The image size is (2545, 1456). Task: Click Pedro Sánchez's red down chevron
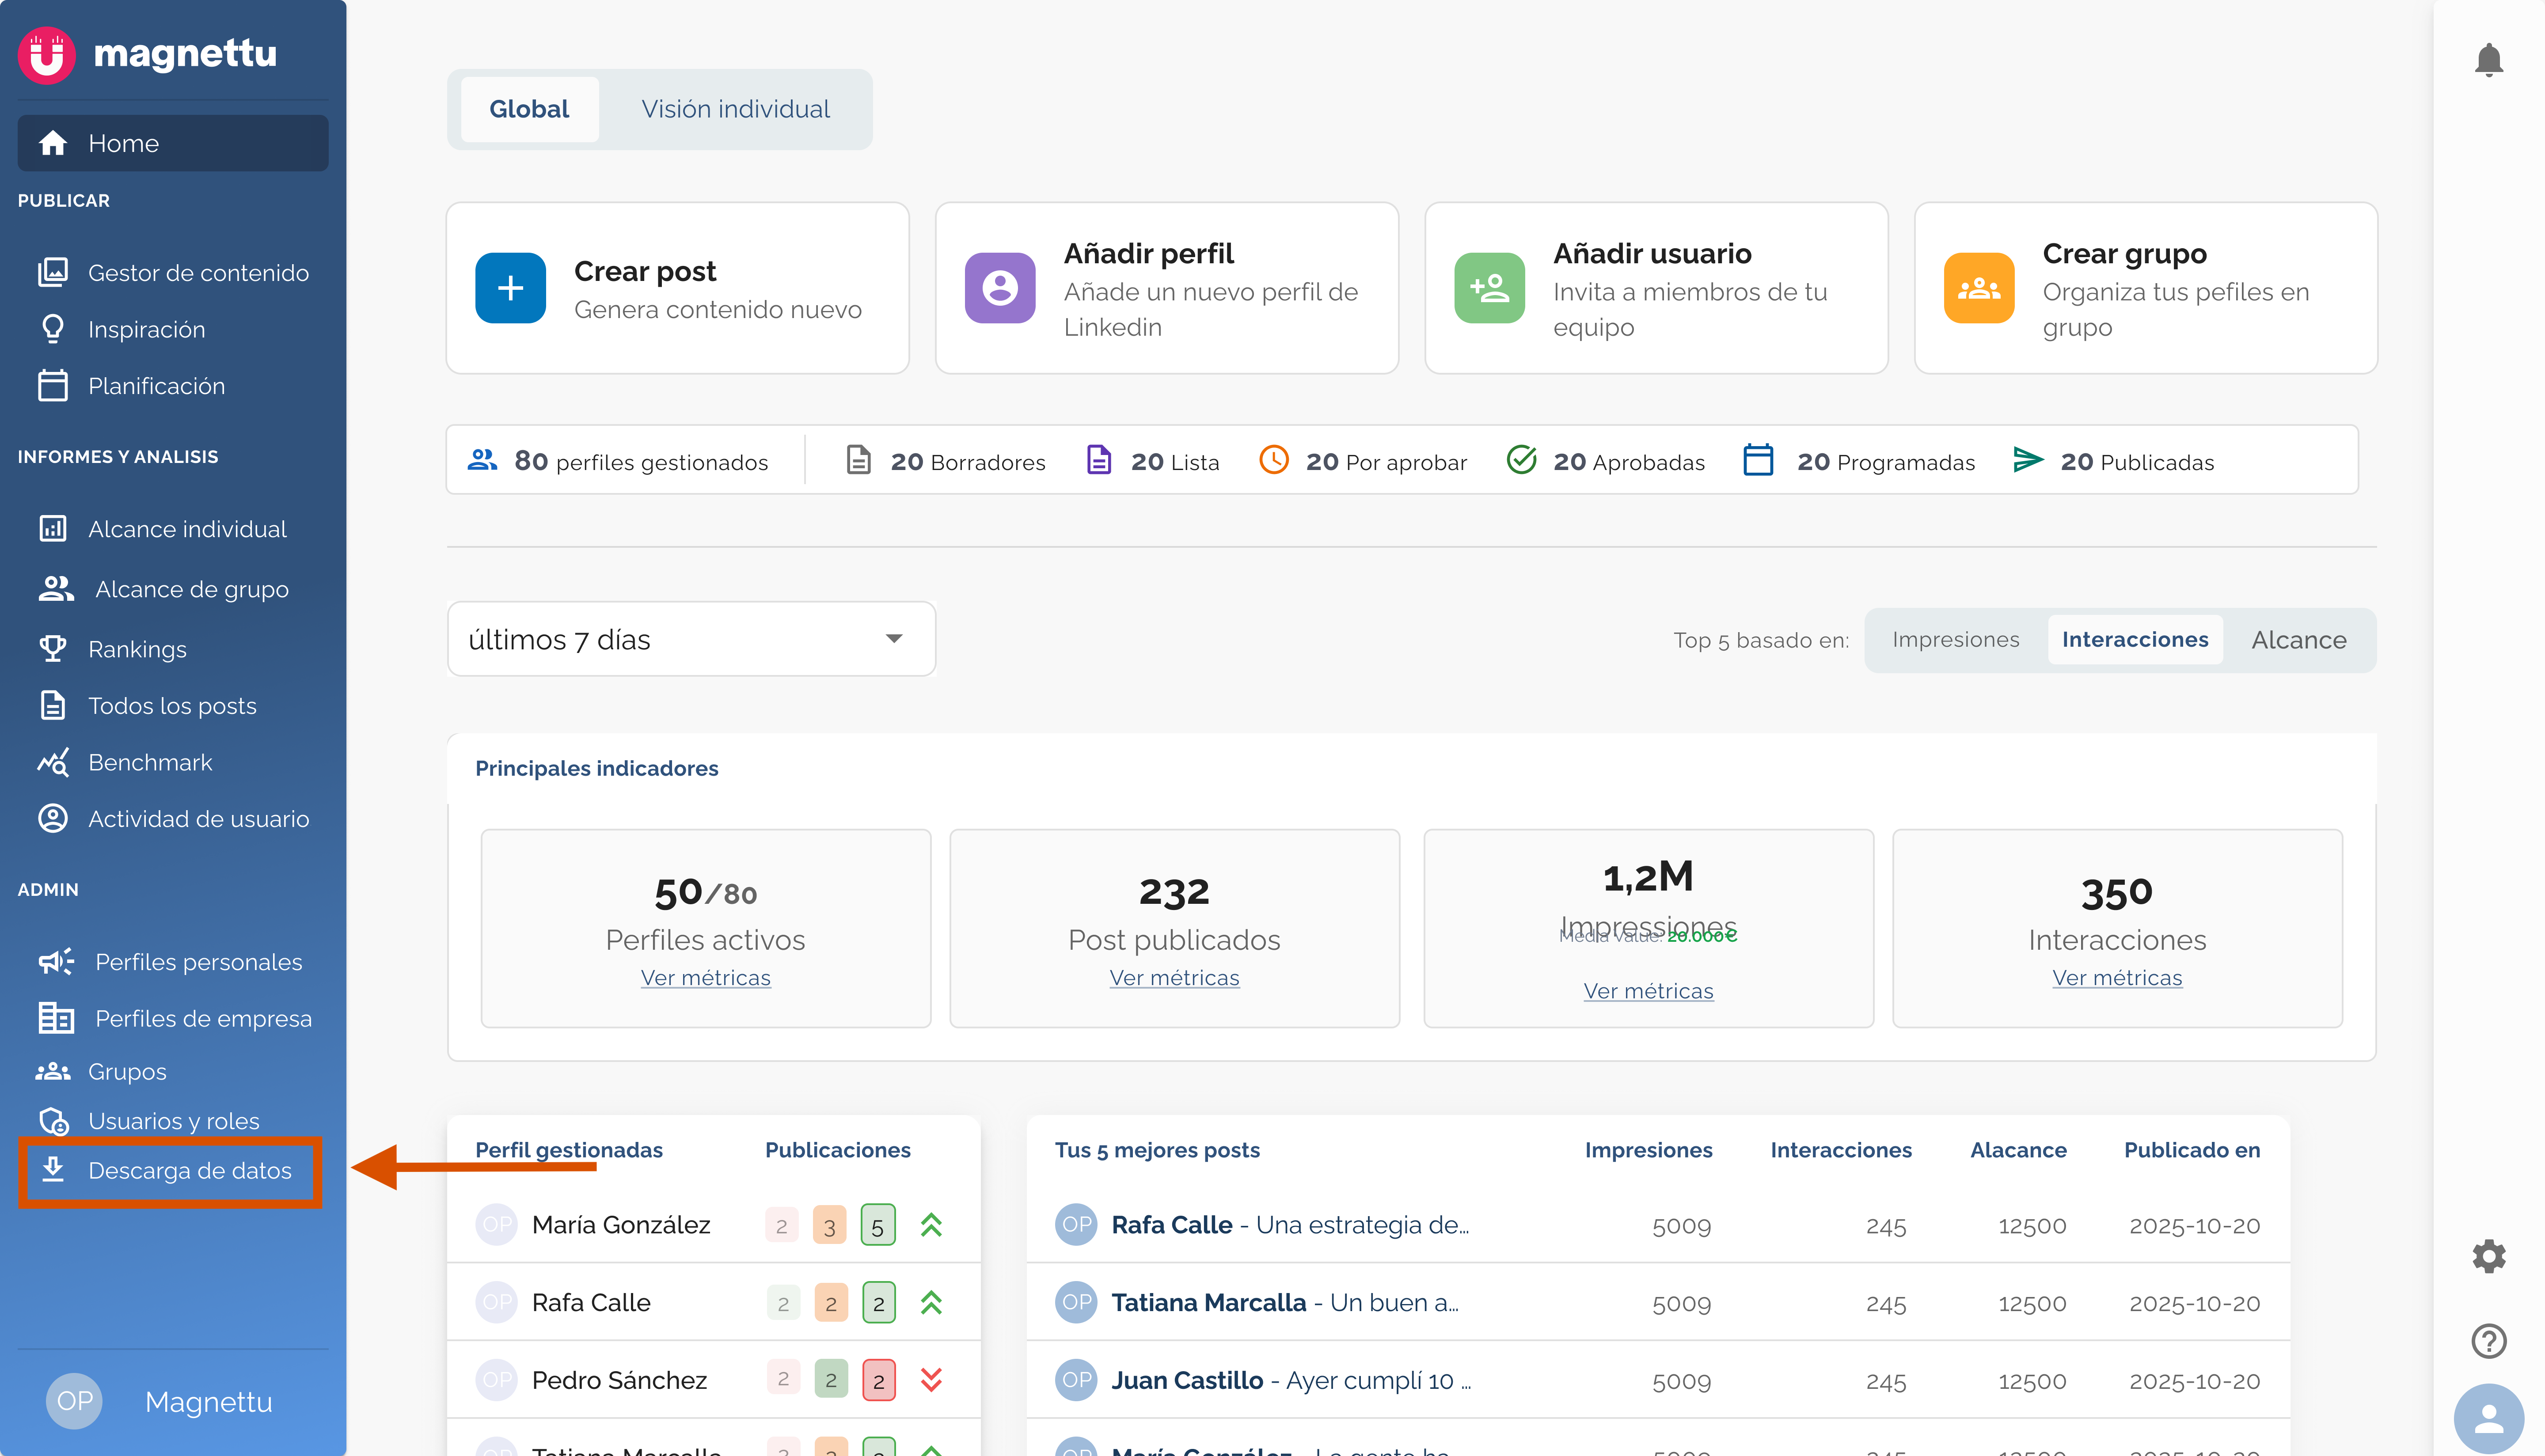point(931,1380)
